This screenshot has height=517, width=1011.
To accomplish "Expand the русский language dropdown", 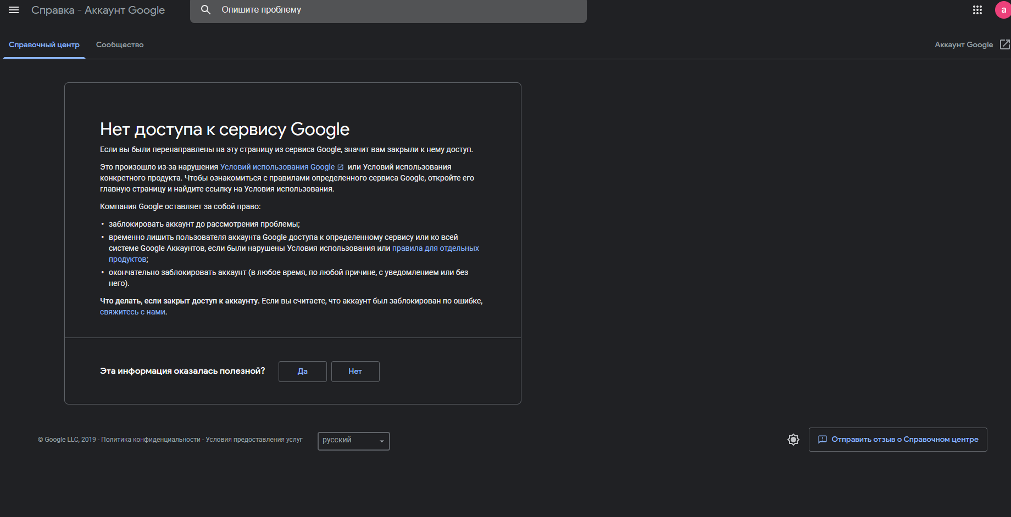I will click(354, 441).
